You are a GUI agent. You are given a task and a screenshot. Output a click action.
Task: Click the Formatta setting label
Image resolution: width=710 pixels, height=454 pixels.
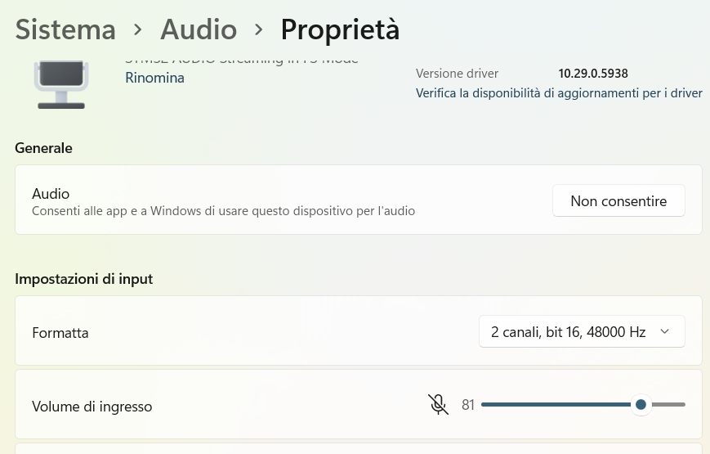click(60, 333)
